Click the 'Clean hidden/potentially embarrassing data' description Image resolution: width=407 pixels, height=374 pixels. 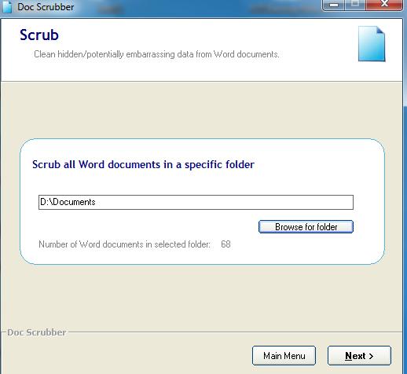click(156, 54)
